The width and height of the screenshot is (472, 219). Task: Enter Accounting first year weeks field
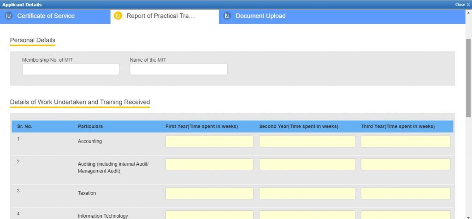tap(209, 142)
